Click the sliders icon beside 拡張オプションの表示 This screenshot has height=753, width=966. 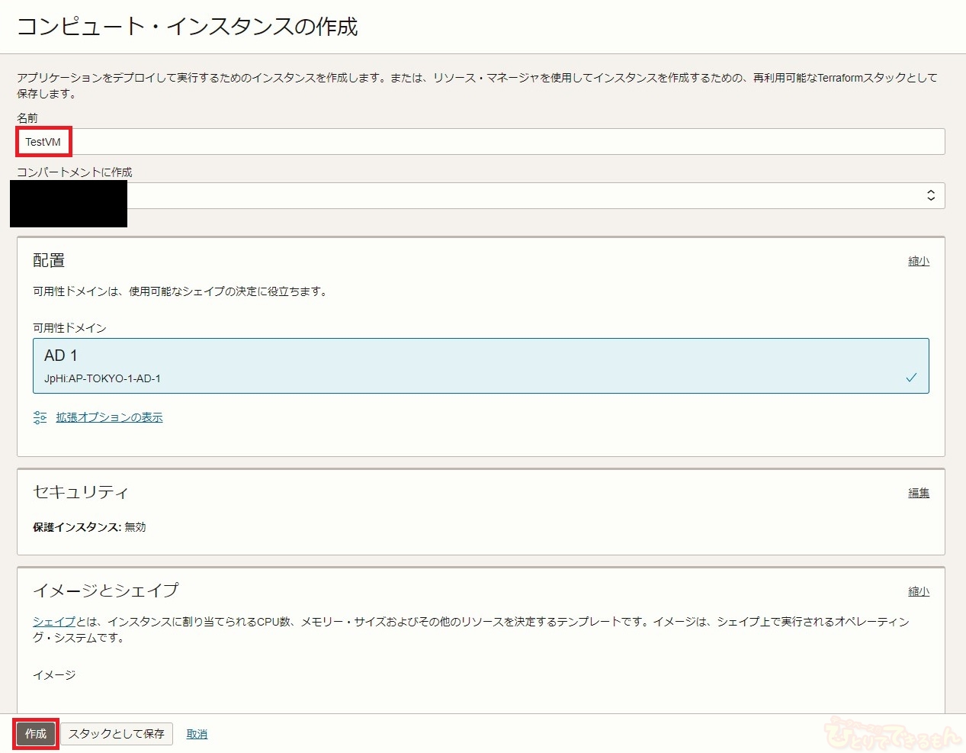(x=40, y=417)
